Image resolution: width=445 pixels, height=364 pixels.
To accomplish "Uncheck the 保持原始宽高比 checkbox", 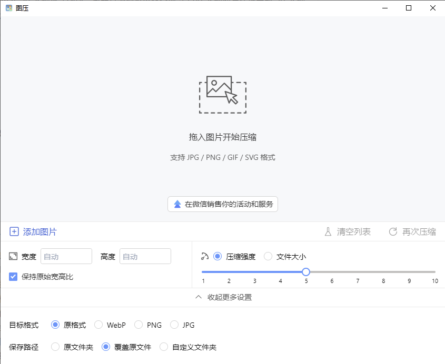I will [x=13, y=277].
